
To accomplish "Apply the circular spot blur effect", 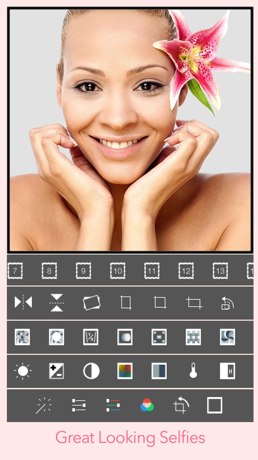I will pos(56,337).
